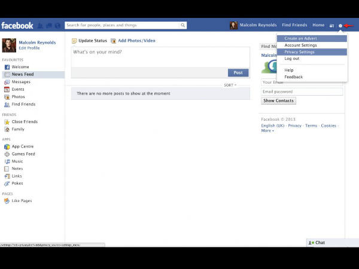Viewport: 359px width, 269px height.
Task: Click the What's on your mind box
Action: pos(160,57)
